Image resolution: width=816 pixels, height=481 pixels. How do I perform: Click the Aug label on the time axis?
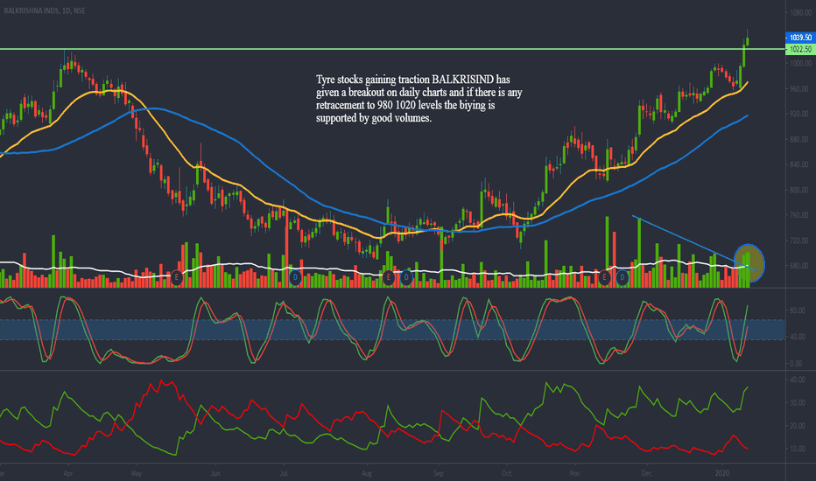tap(366, 473)
